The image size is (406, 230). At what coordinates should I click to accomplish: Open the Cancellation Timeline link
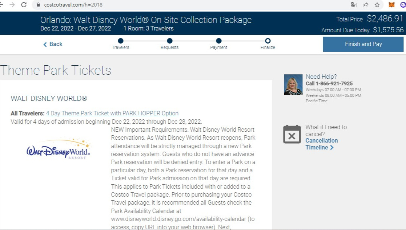(322, 144)
